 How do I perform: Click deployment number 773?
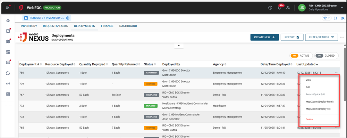coord(22,117)
